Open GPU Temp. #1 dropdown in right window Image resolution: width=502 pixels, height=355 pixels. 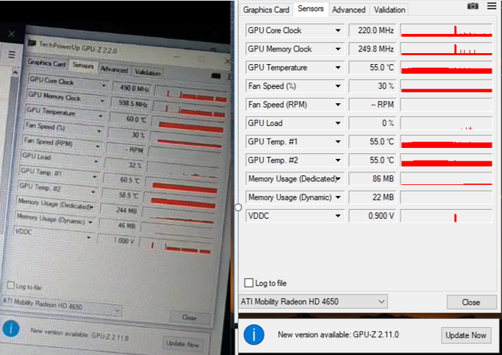click(x=338, y=141)
